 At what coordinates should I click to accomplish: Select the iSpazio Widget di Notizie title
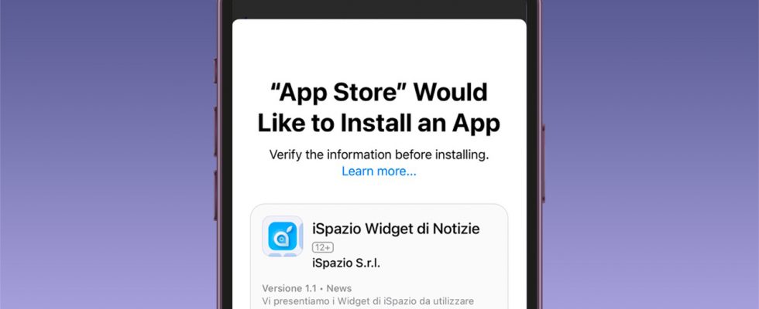[x=396, y=229]
